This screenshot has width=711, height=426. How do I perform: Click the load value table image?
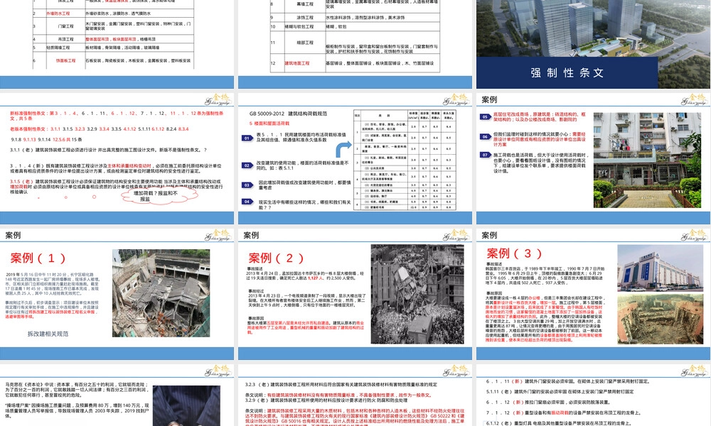(x=405, y=159)
